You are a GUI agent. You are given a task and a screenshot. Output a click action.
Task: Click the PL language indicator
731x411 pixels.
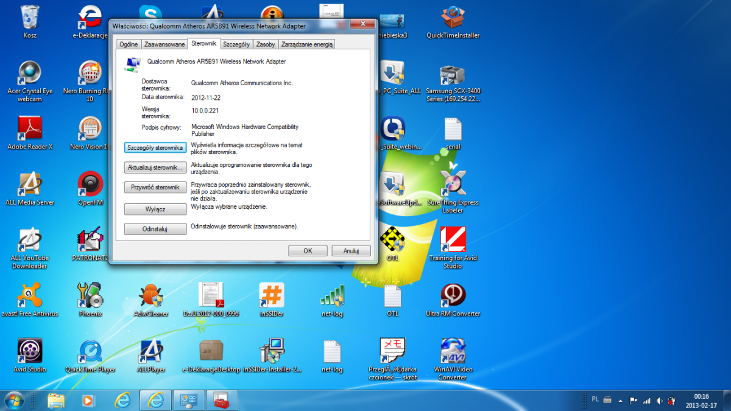click(x=595, y=399)
